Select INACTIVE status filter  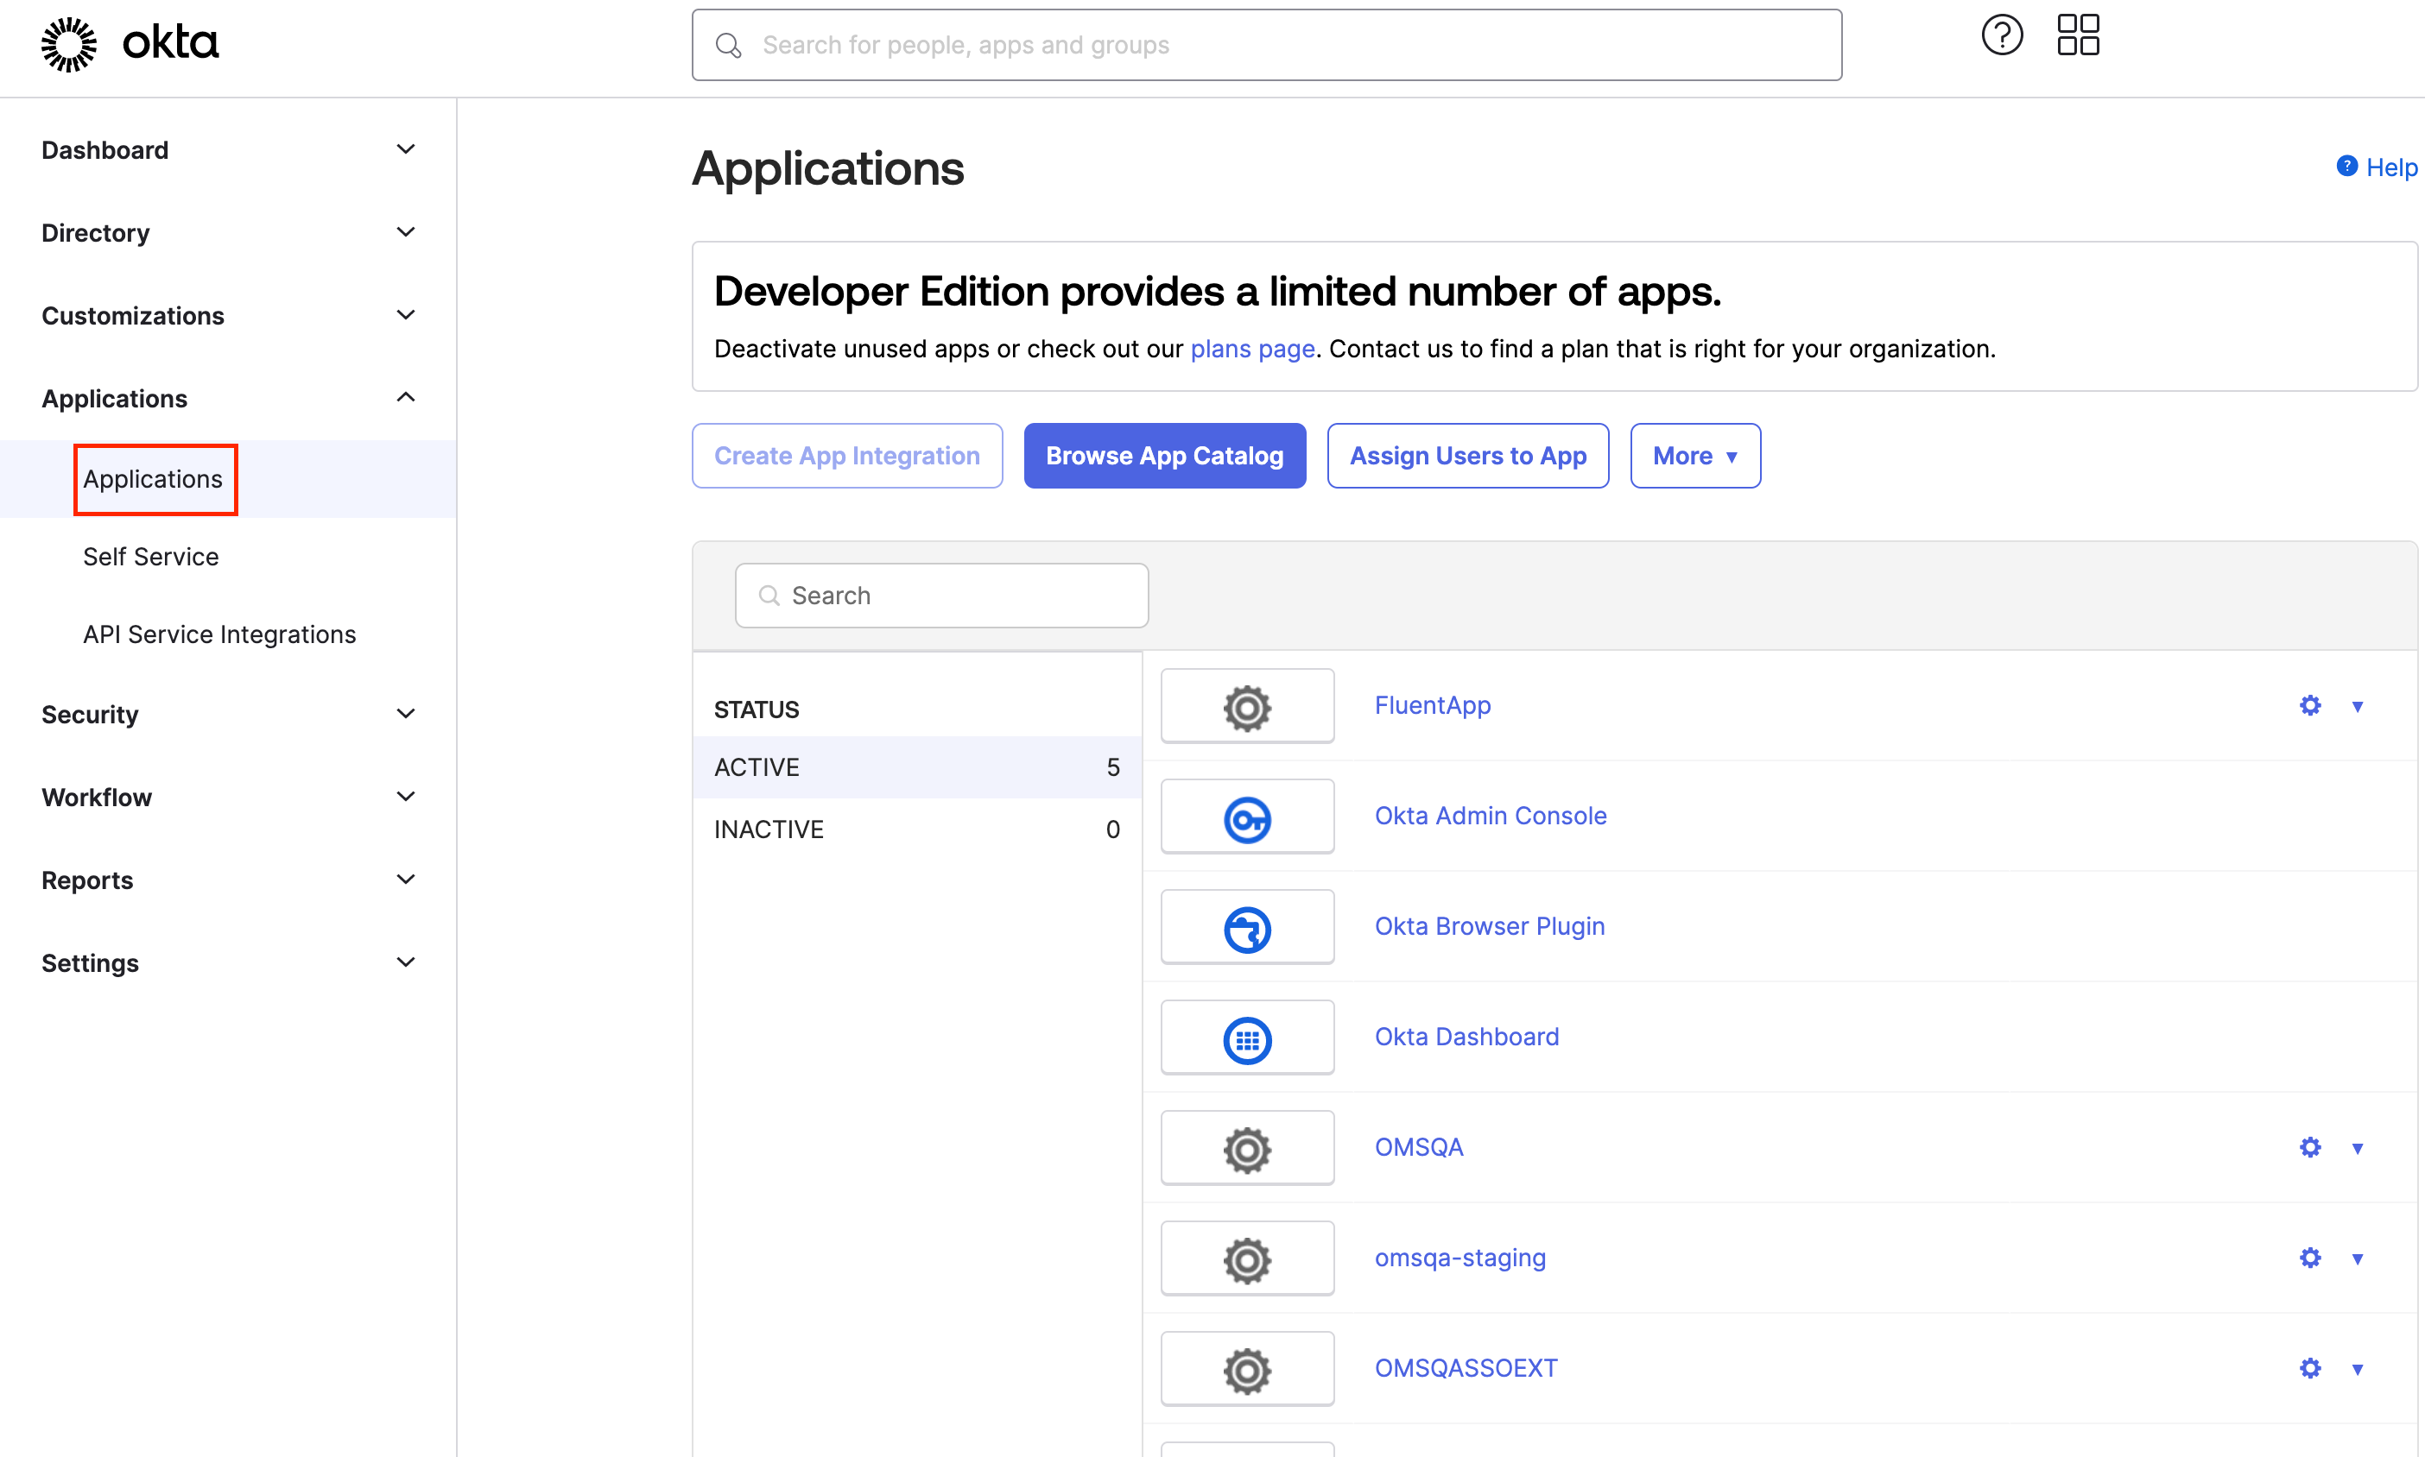point(769,827)
